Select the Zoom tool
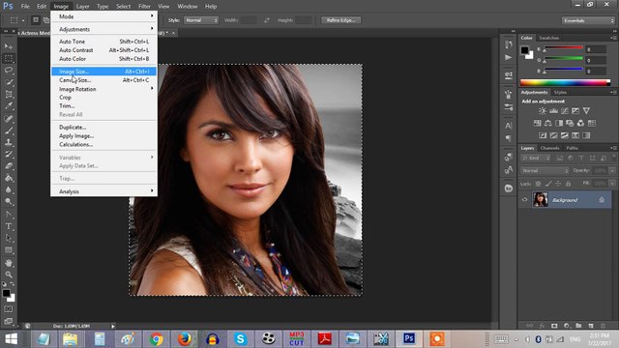Viewport: 619px width, 348px height. pos(9,275)
